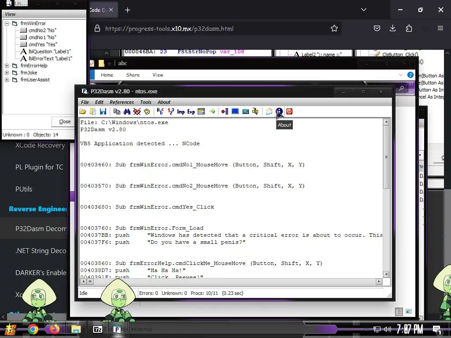Open Exports via the Exp toolbar icon
The height and width of the screenshot is (338, 451).
tap(191, 111)
